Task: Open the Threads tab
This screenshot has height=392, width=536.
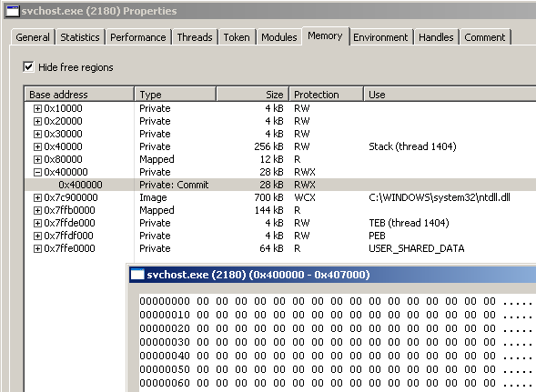Action: 195,37
